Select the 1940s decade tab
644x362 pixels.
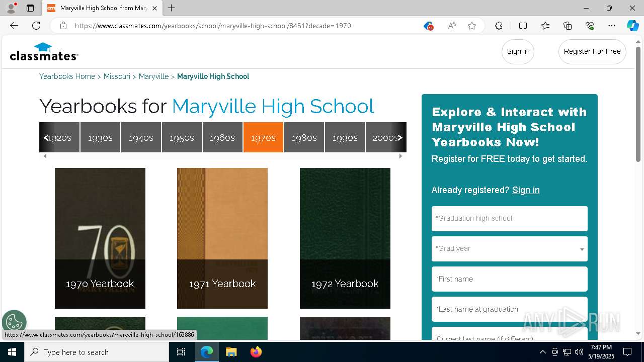pos(141,137)
